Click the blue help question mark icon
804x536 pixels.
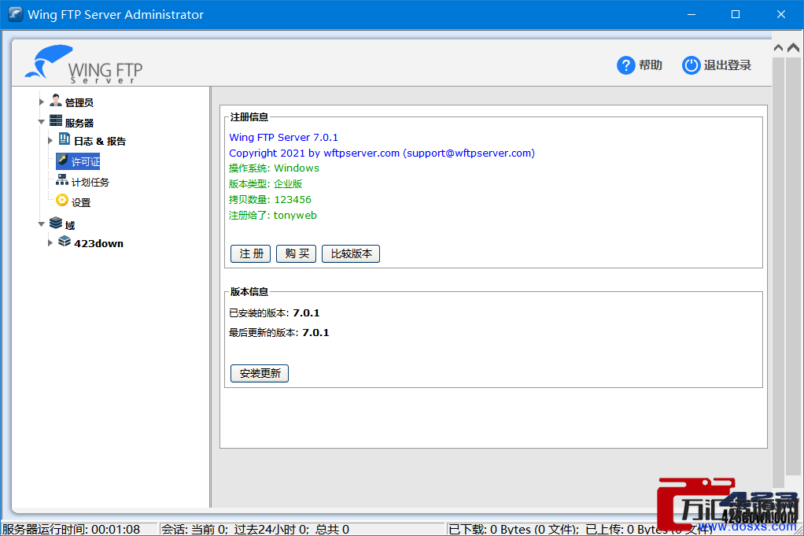(x=625, y=65)
